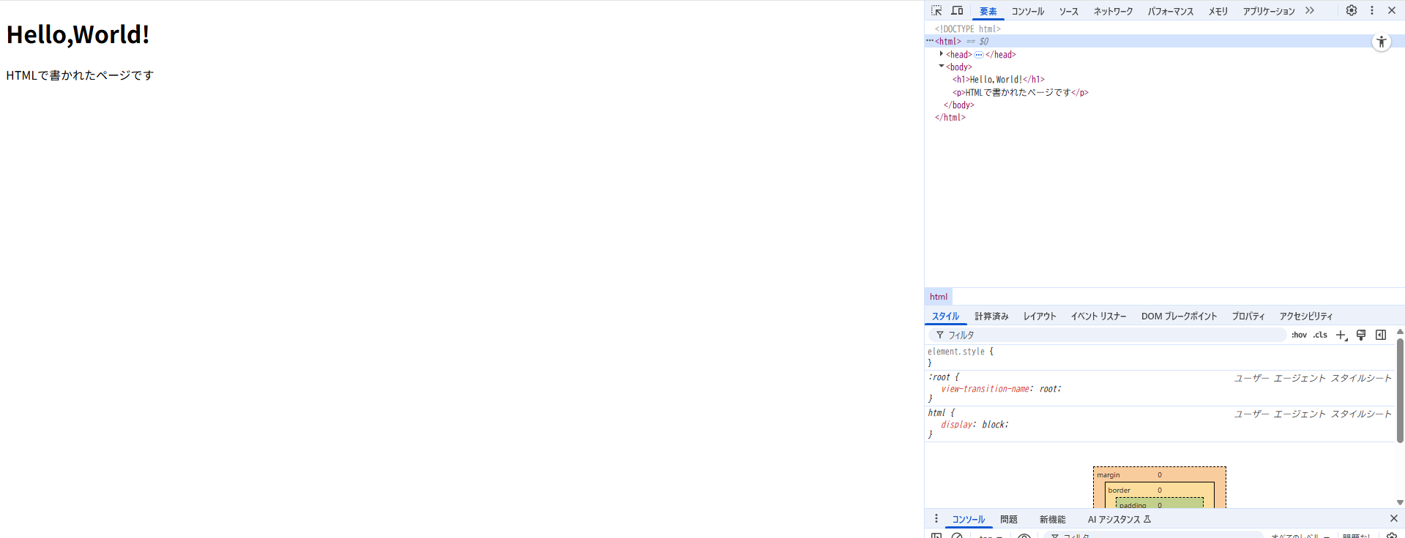
Task: Focus the styles フィルタ input field
Action: pyautogui.click(x=1107, y=335)
